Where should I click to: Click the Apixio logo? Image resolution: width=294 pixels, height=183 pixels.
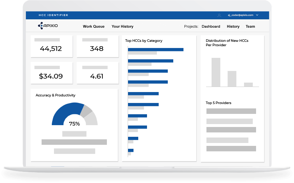pyautogui.click(x=48, y=25)
